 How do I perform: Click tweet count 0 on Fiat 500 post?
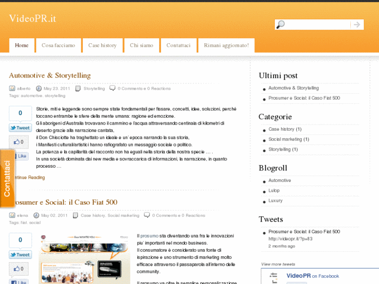[20, 240]
